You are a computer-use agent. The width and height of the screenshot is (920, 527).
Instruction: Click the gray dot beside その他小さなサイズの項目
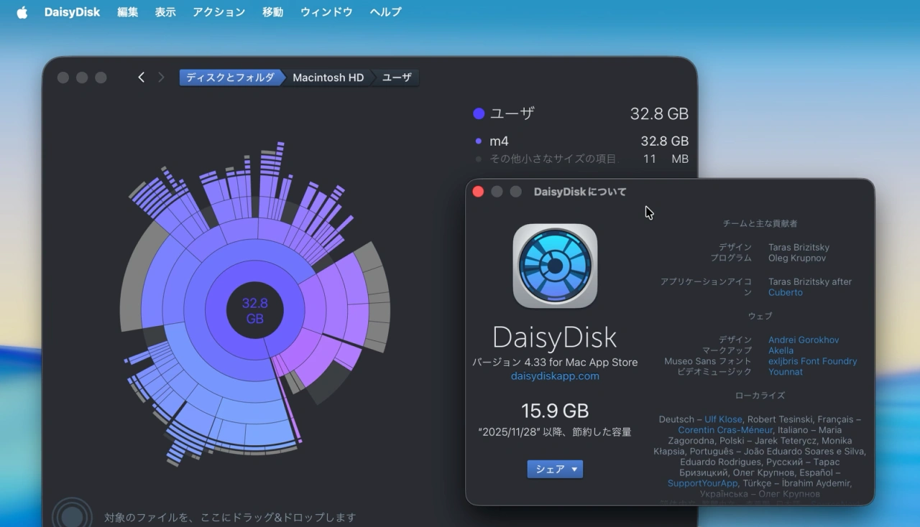tap(478, 159)
